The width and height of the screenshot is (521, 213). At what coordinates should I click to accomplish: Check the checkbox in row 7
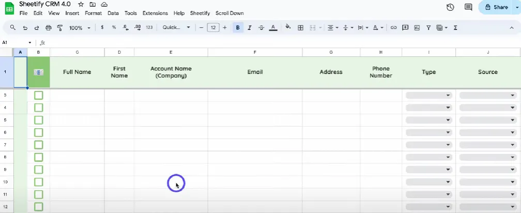pos(39,145)
